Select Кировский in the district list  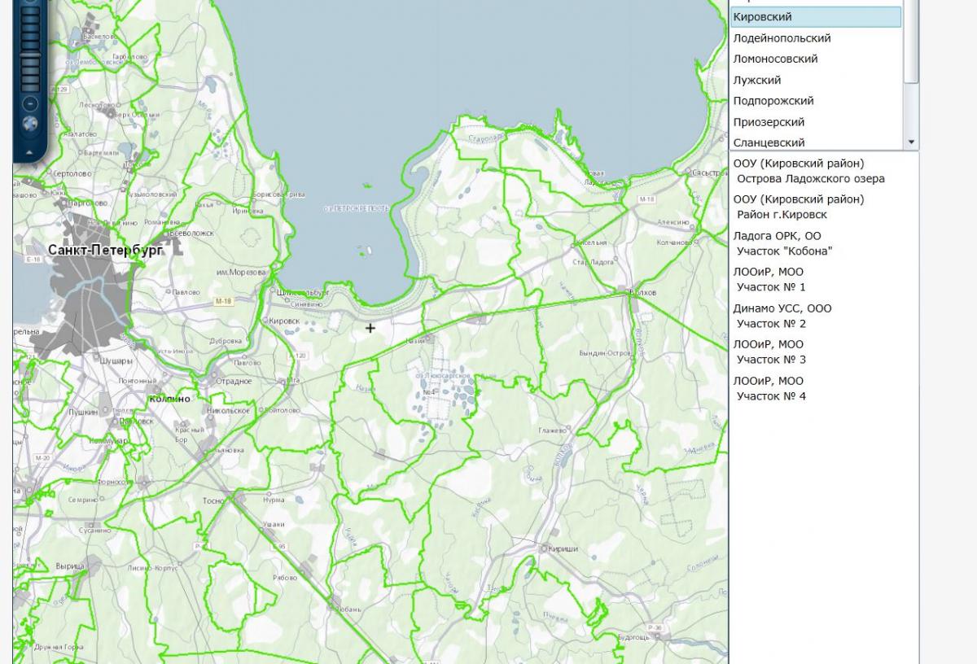(x=816, y=17)
